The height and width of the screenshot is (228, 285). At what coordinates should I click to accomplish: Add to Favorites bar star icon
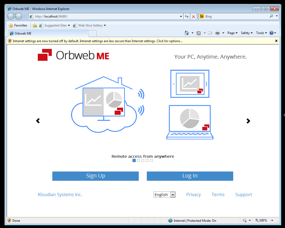click(35, 25)
